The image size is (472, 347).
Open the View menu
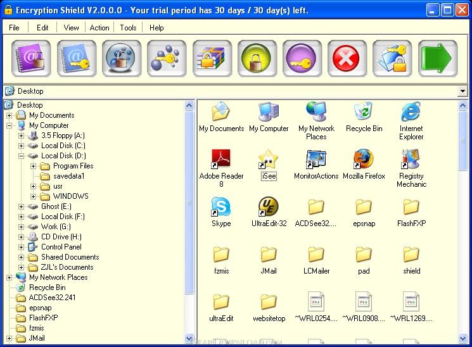click(71, 28)
